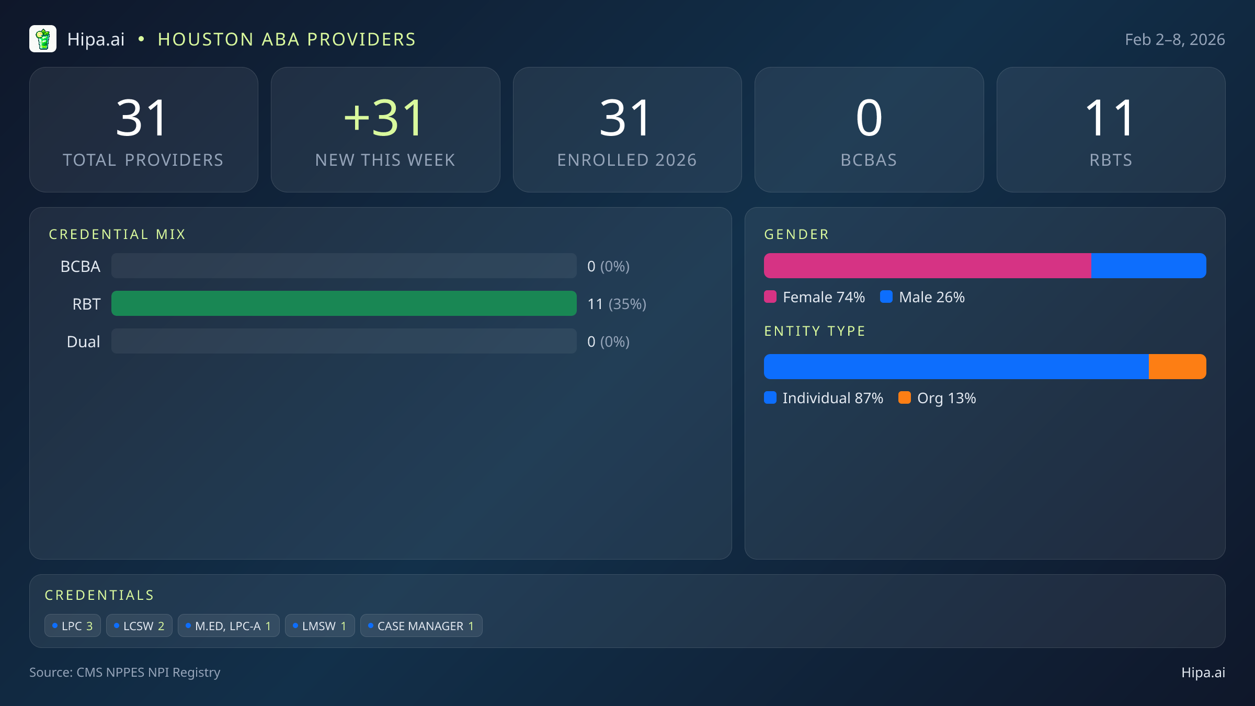Toggle the Female 74% legend entry
1255x706 pixels.
tap(814, 297)
